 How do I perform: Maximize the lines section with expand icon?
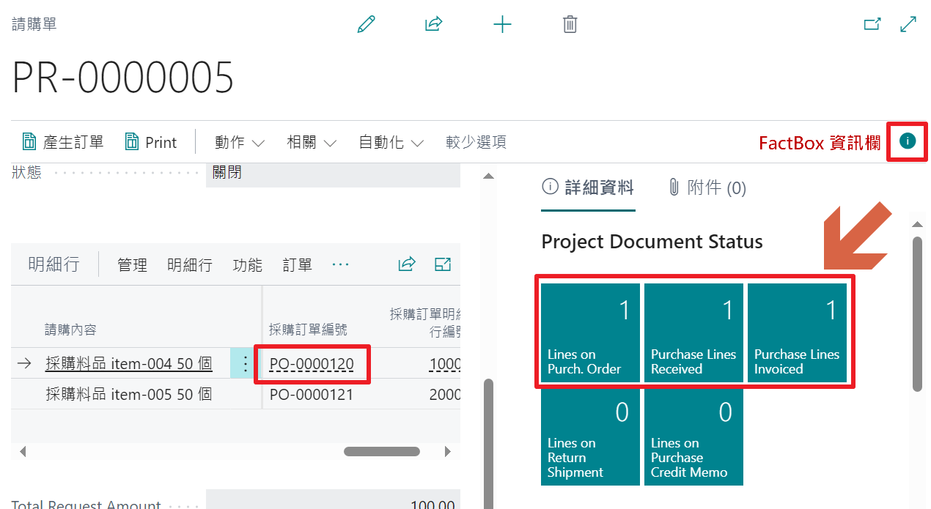point(443,264)
